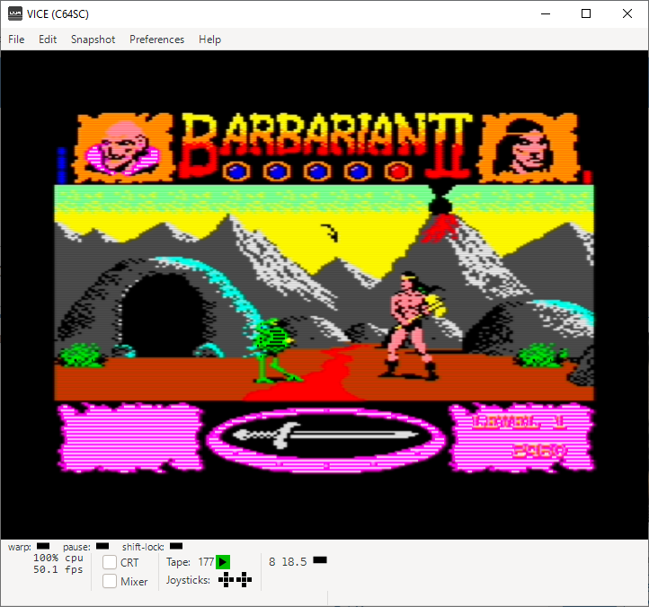This screenshot has width=649, height=607.
Task: Click the bird flying in the sky
Action: point(331,233)
